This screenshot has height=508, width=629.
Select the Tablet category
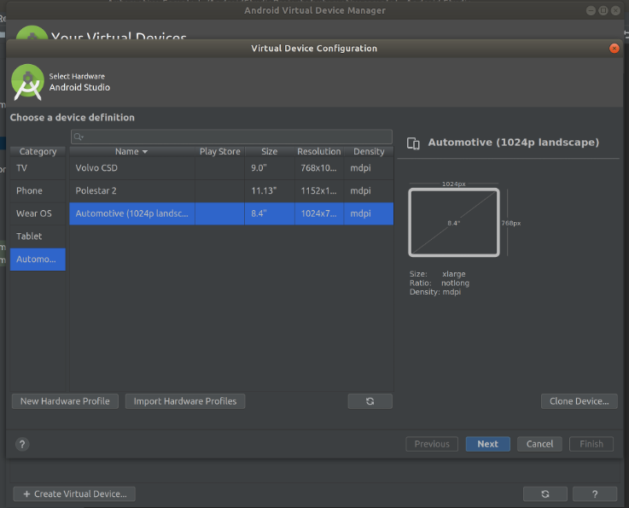38,236
